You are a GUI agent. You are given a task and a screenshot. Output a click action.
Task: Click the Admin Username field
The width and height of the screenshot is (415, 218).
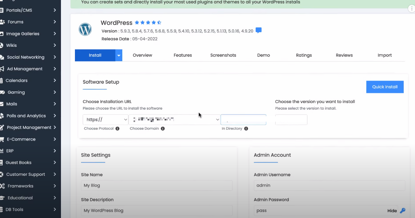330,185
